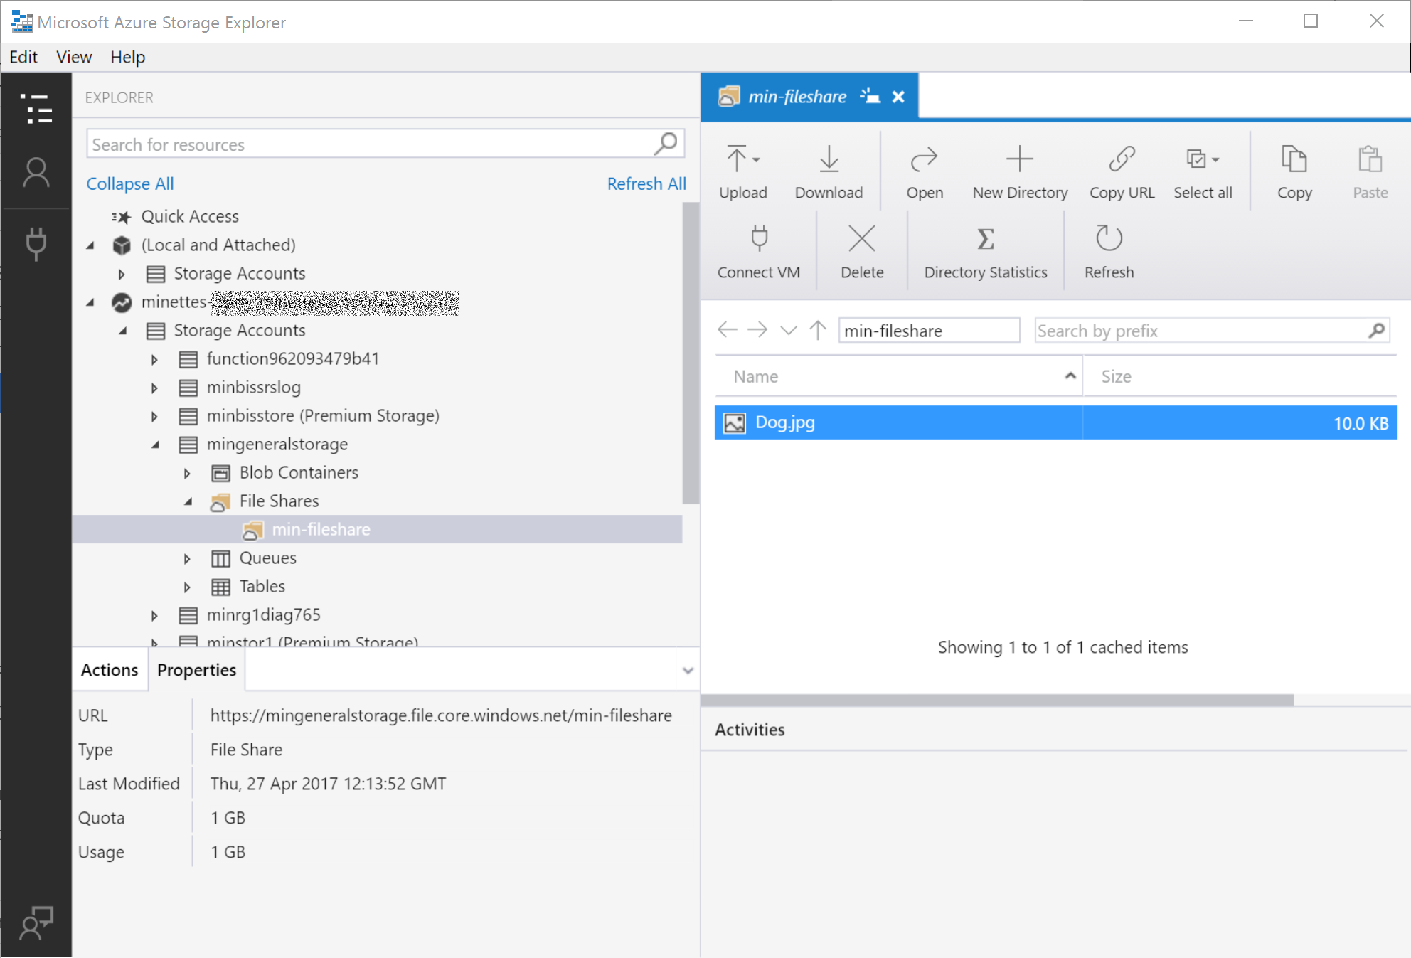This screenshot has width=1411, height=958.
Task: Click the Directory Statistics sigma icon
Action: tap(985, 239)
